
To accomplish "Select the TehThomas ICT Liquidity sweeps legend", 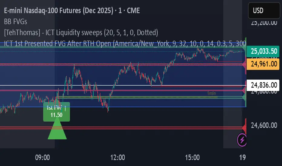I will click(81, 32).
